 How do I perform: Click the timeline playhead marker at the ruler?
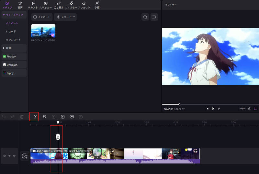pyautogui.click(x=58, y=122)
